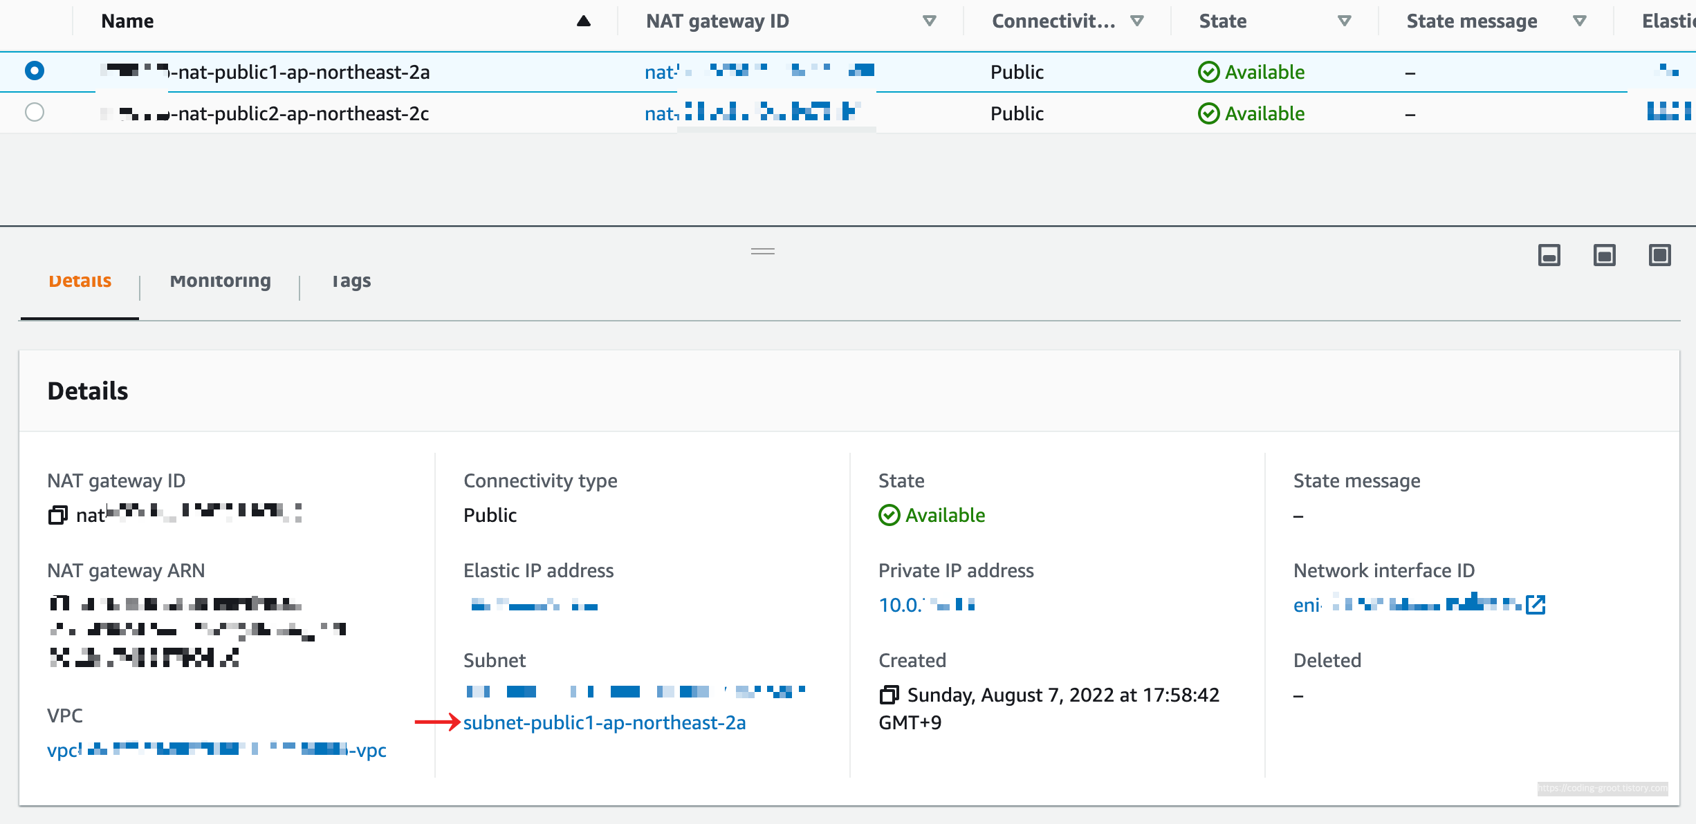Select nat-public2-ap-northeast-2c radio button

[x=35, y=112]
